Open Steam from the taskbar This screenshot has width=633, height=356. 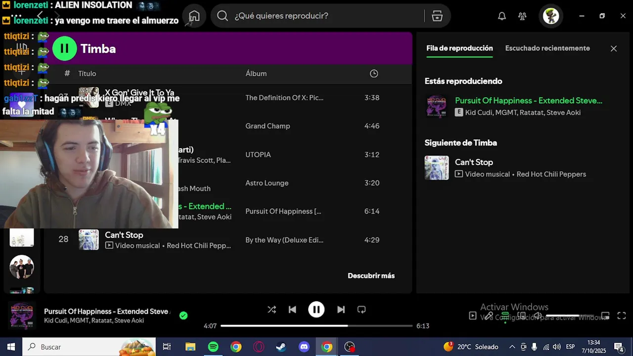281,347
